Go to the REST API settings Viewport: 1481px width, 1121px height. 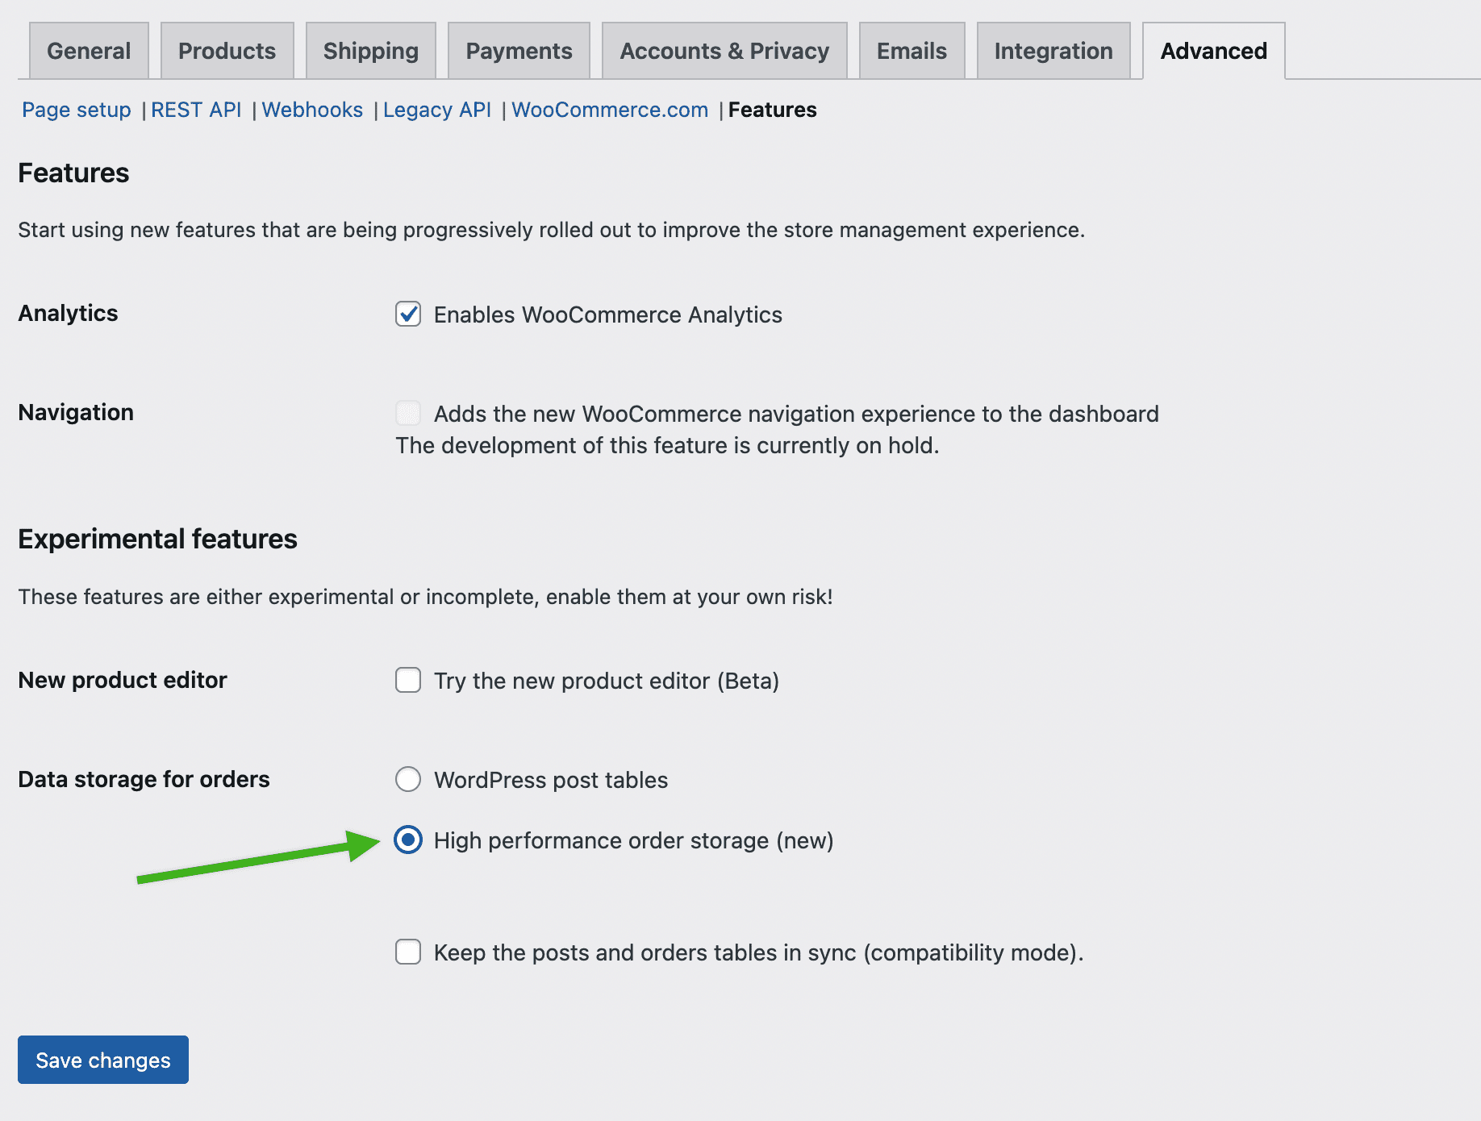[196, 110]
